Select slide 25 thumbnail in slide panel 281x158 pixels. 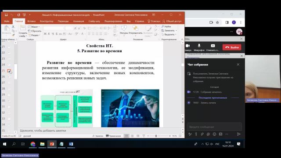(x=9, y=71)
